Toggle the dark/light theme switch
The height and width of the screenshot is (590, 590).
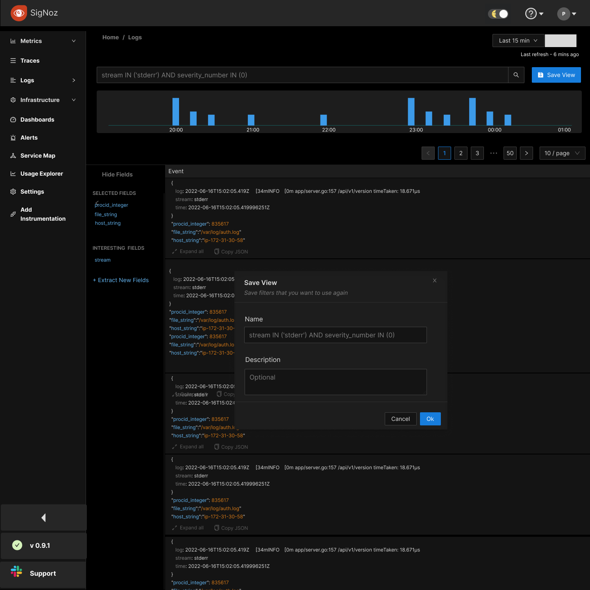pos(498,14)
